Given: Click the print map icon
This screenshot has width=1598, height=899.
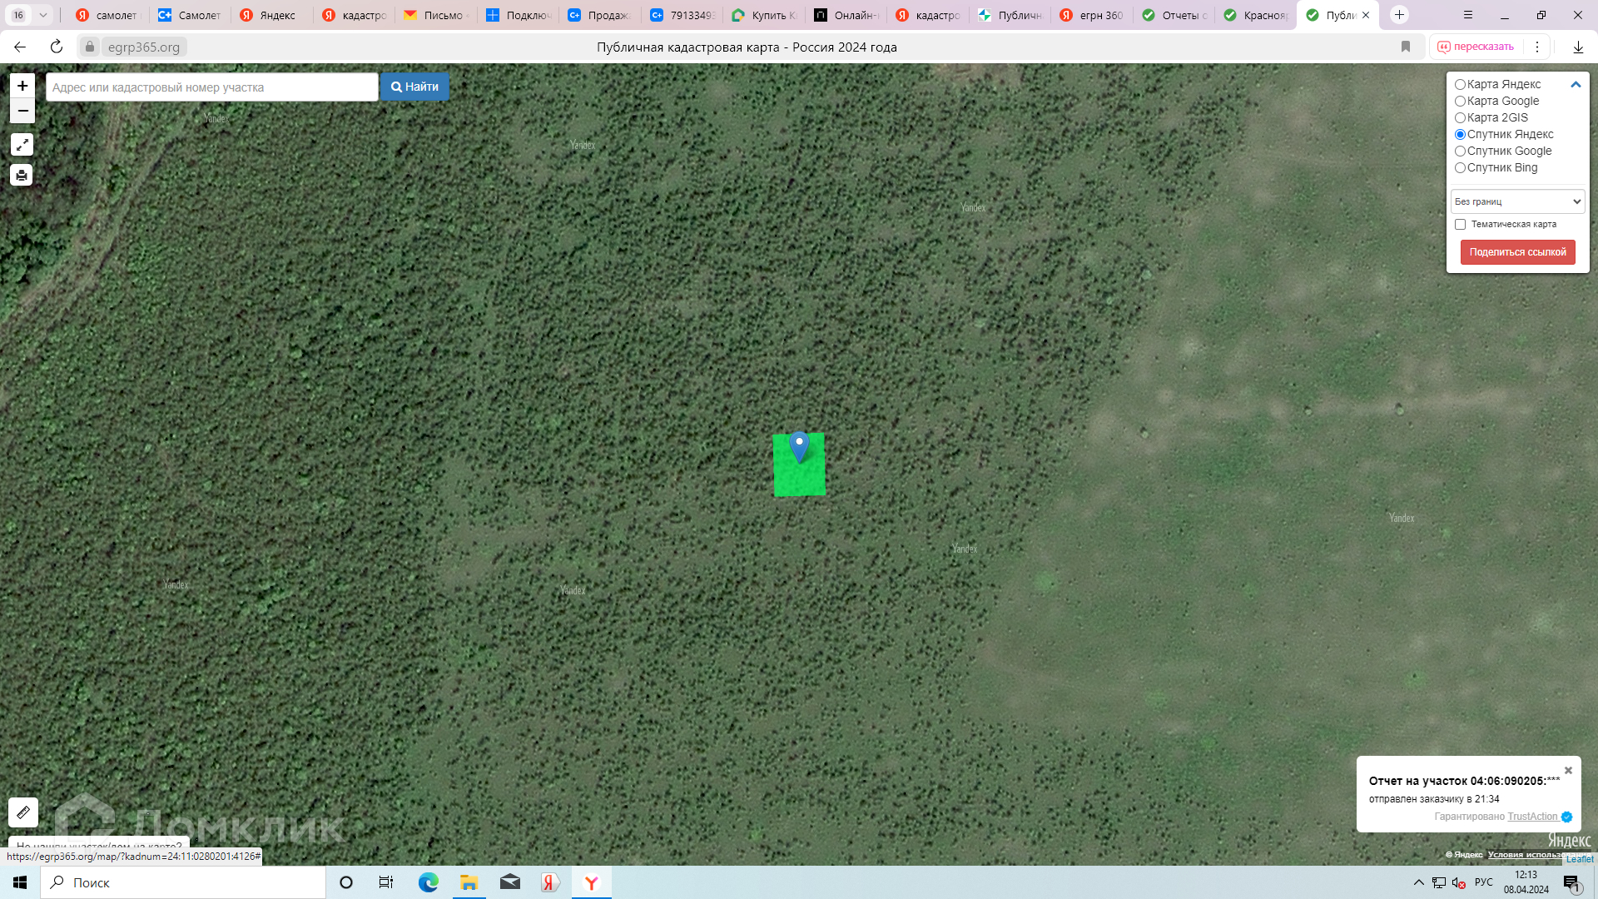Looking at the screenshot, I should point(22,175).
